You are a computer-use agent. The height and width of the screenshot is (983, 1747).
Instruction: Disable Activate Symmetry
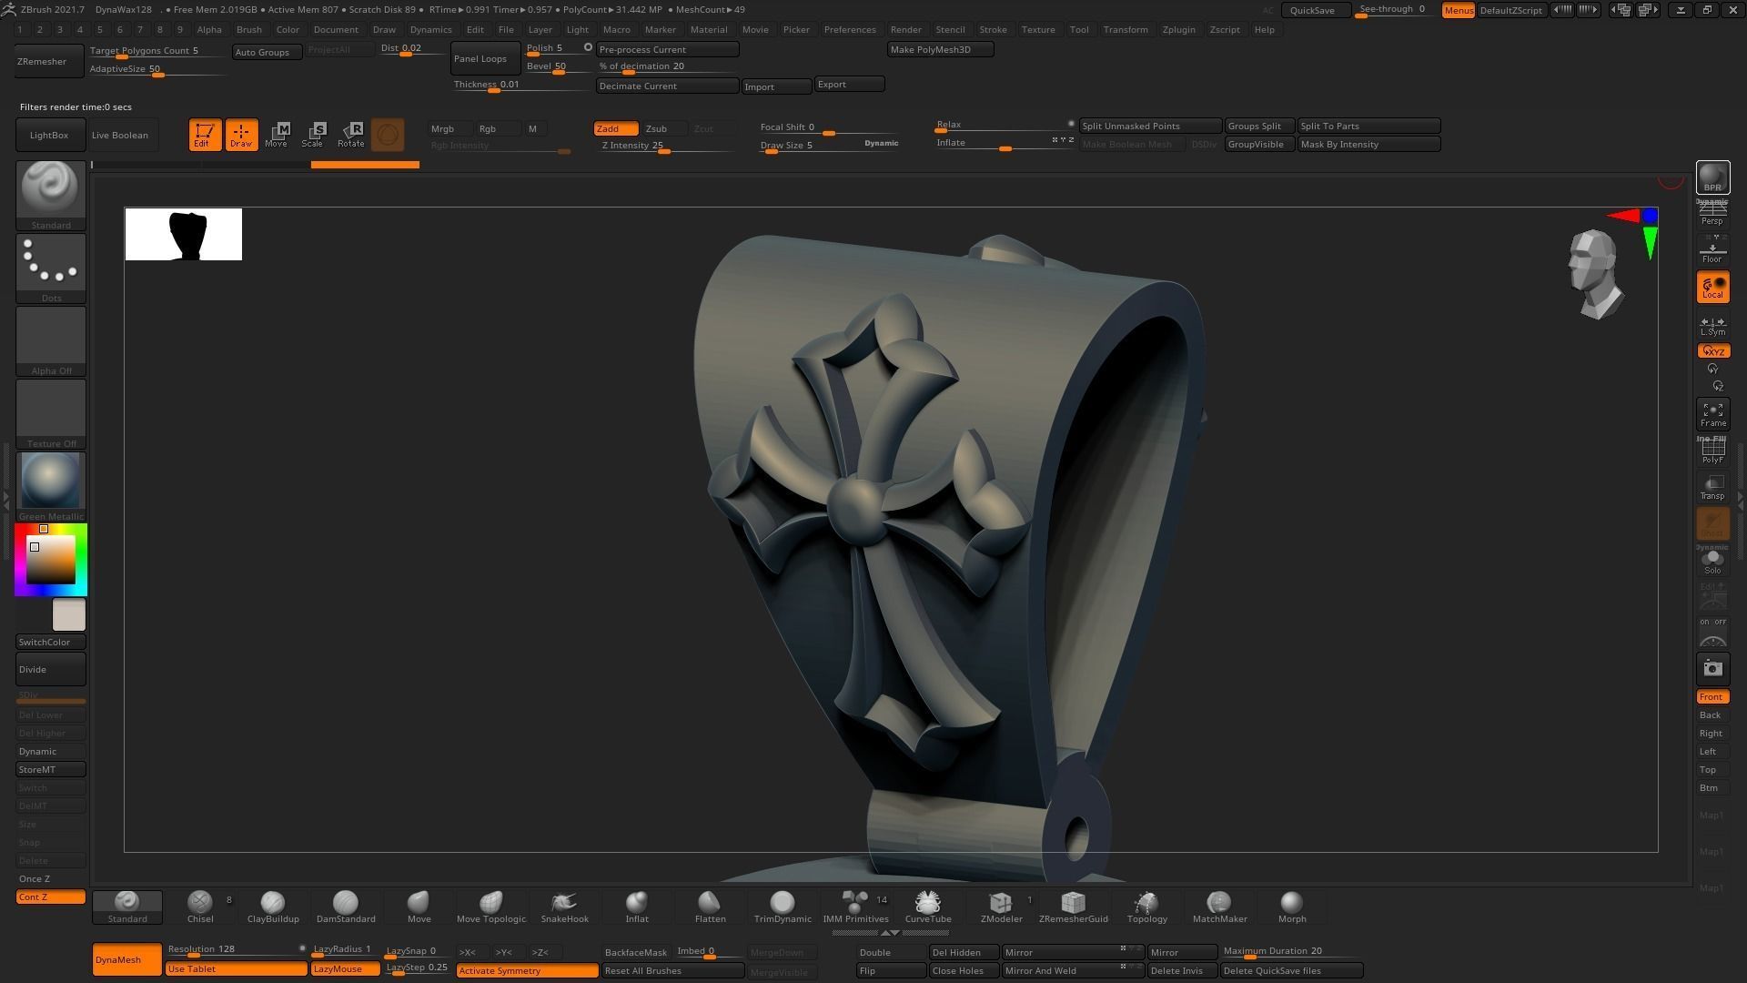pos(526,970)
